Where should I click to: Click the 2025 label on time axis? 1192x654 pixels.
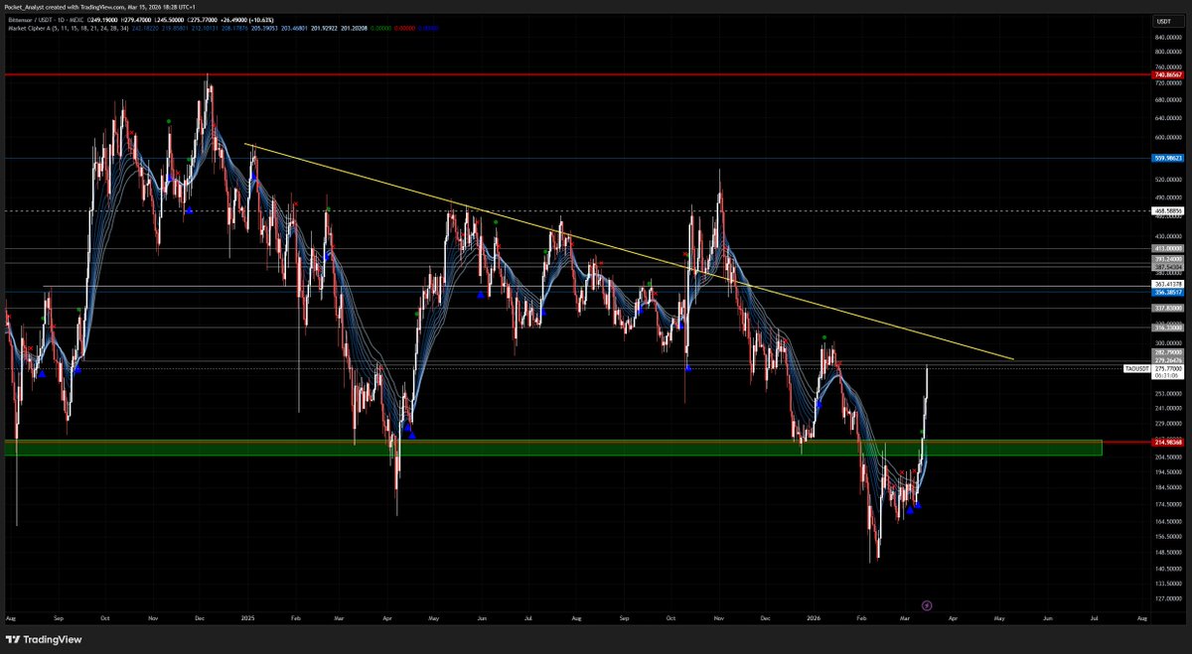coord(248,616)
